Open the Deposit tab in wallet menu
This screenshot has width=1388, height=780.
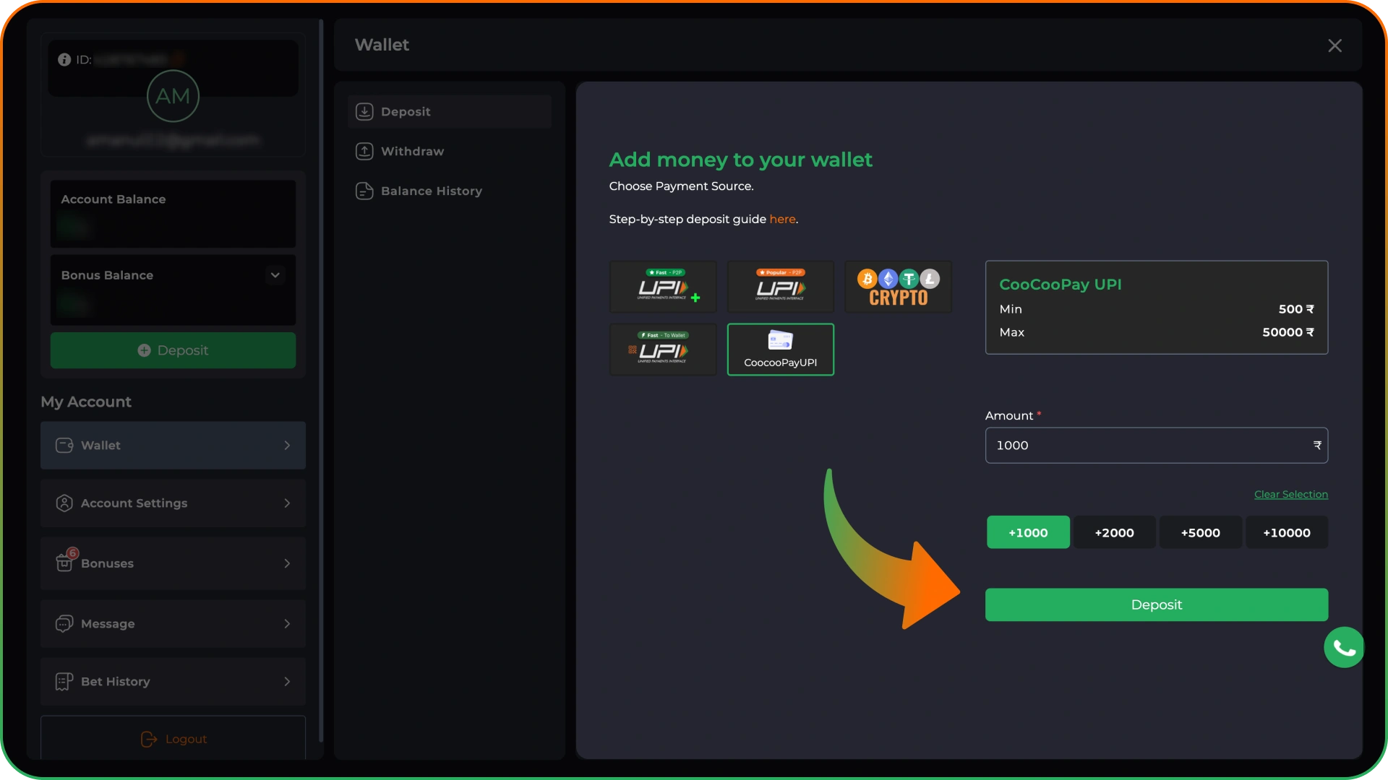[450, 111]
